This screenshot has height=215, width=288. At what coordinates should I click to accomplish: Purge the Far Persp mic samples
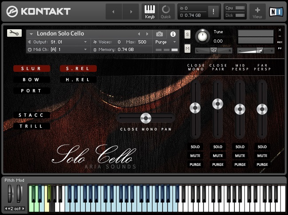pos(262,164)
